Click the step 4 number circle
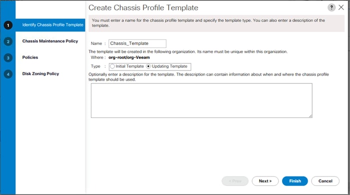Viewport: 350px width, 195px height. click(8, 74)
